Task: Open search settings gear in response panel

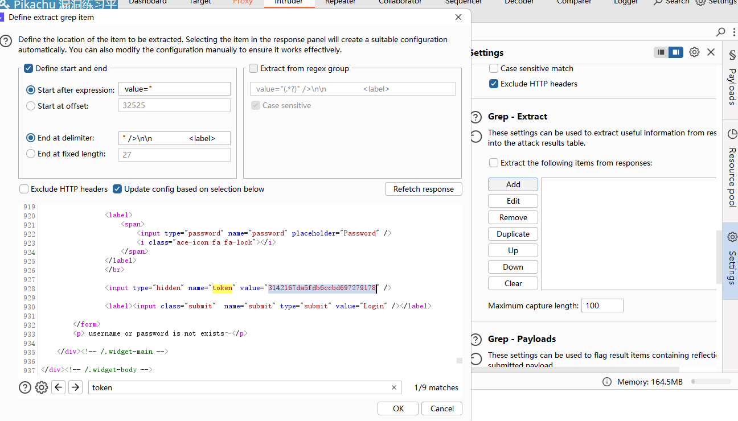Action: [42, 387]
